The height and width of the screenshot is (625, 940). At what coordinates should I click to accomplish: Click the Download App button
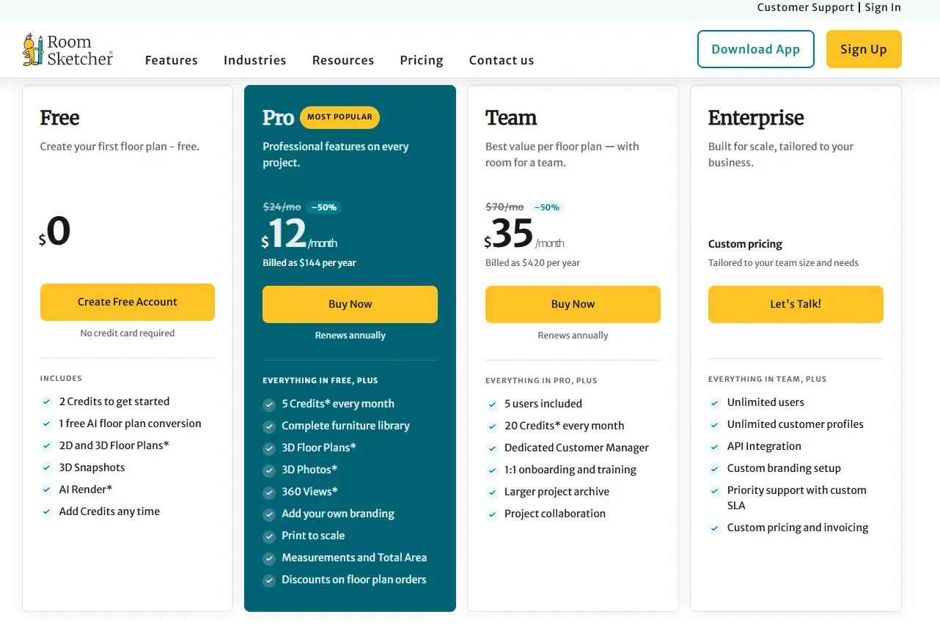pos(756,49)
